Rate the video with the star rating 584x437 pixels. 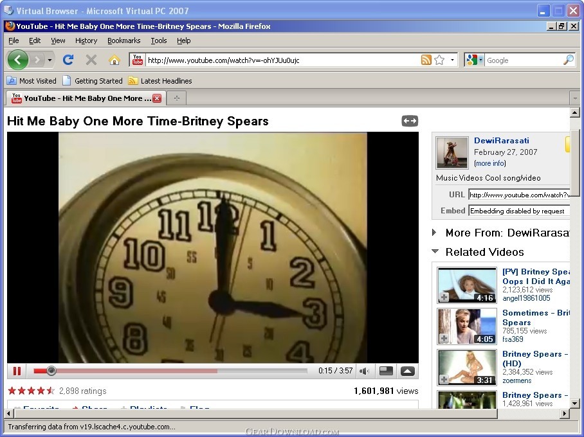pos(32,391)
